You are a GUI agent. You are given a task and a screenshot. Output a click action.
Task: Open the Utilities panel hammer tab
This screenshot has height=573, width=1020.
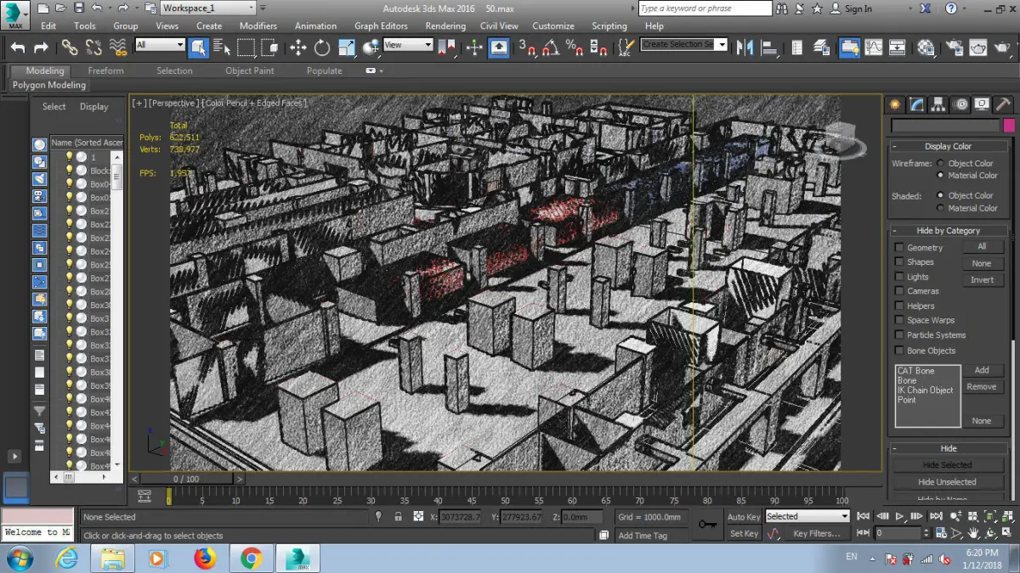(x=1004, y=104)
